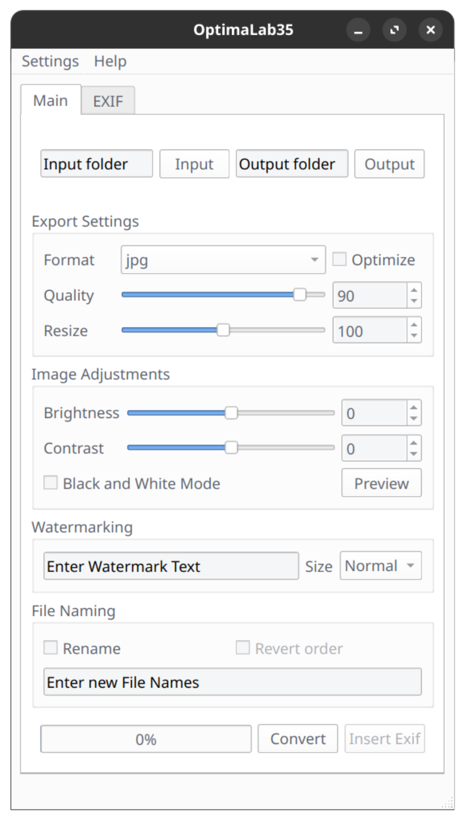Increase Resize value with up arrow

click(414, 325)
